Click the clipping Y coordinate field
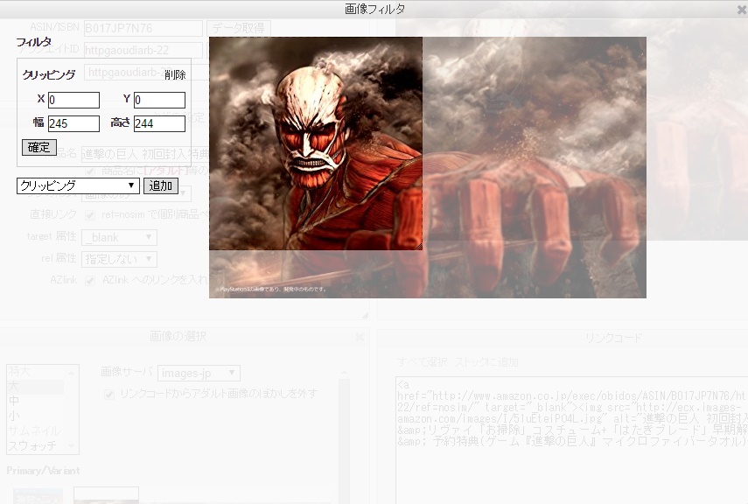This screenshot has height=504, width=748. click(159, 101)
